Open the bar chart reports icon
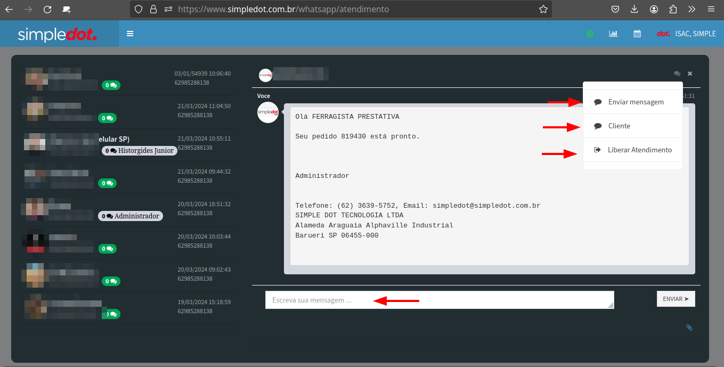The image size is (724, 367). (613, 34)
